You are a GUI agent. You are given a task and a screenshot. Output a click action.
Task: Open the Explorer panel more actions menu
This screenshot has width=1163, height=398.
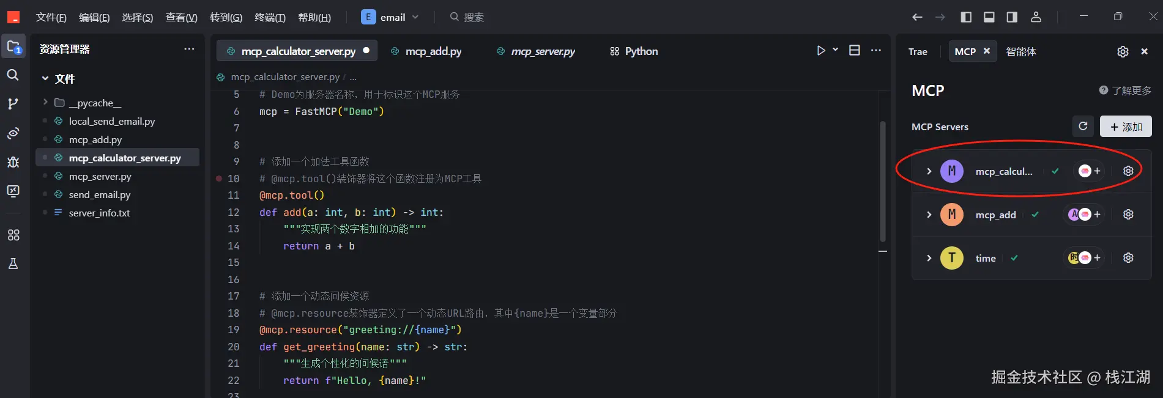click(x=189, y=49)
